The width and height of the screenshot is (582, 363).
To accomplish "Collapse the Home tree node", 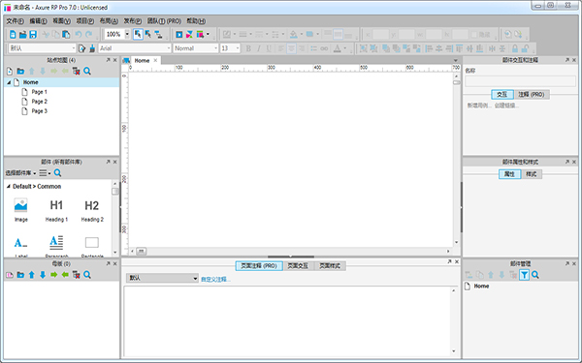I will (9, 82).
